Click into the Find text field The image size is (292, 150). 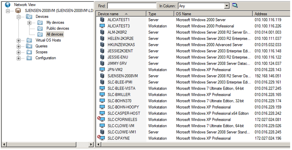132,6
